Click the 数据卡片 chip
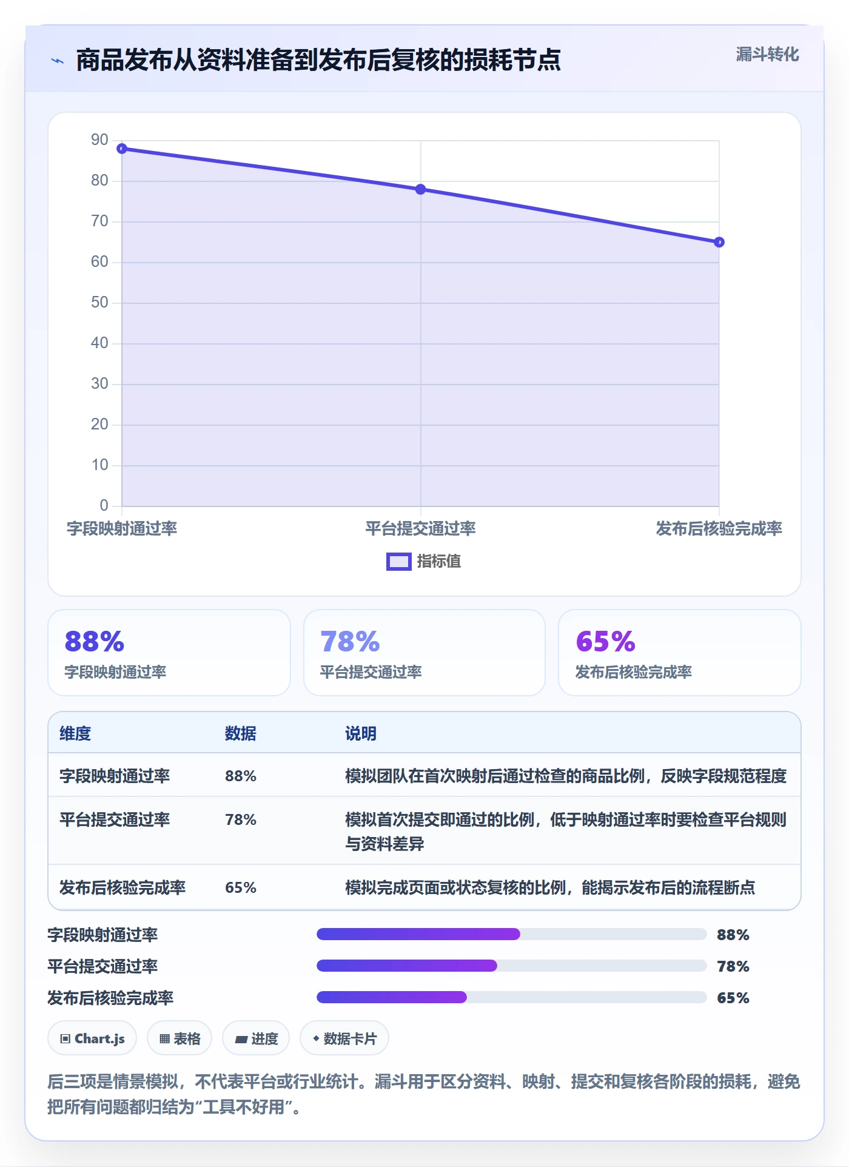 coord(344,1038)
